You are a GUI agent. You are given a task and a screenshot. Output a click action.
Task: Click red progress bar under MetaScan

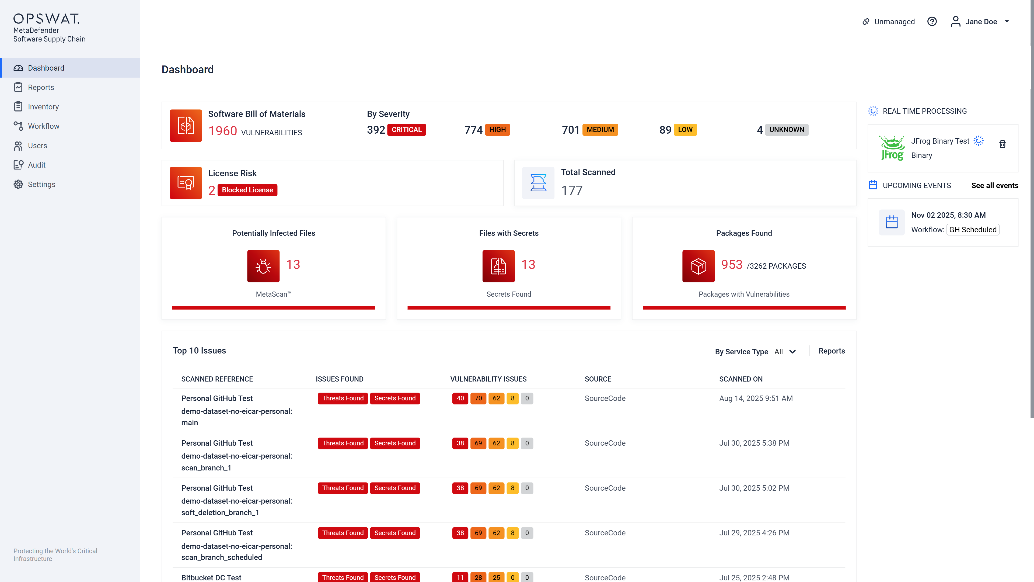pos(274,308)
